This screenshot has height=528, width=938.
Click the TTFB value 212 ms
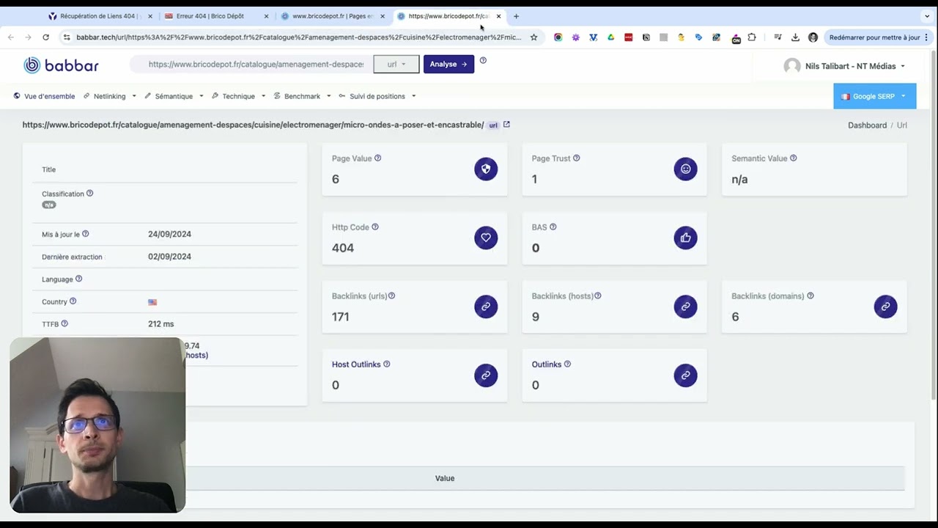pos(161,323)
